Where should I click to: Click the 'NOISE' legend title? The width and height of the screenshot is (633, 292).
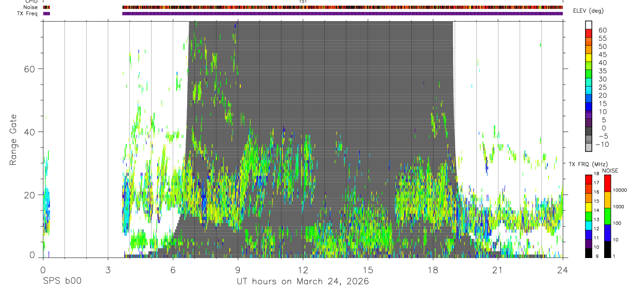click(x=610, y=170)
